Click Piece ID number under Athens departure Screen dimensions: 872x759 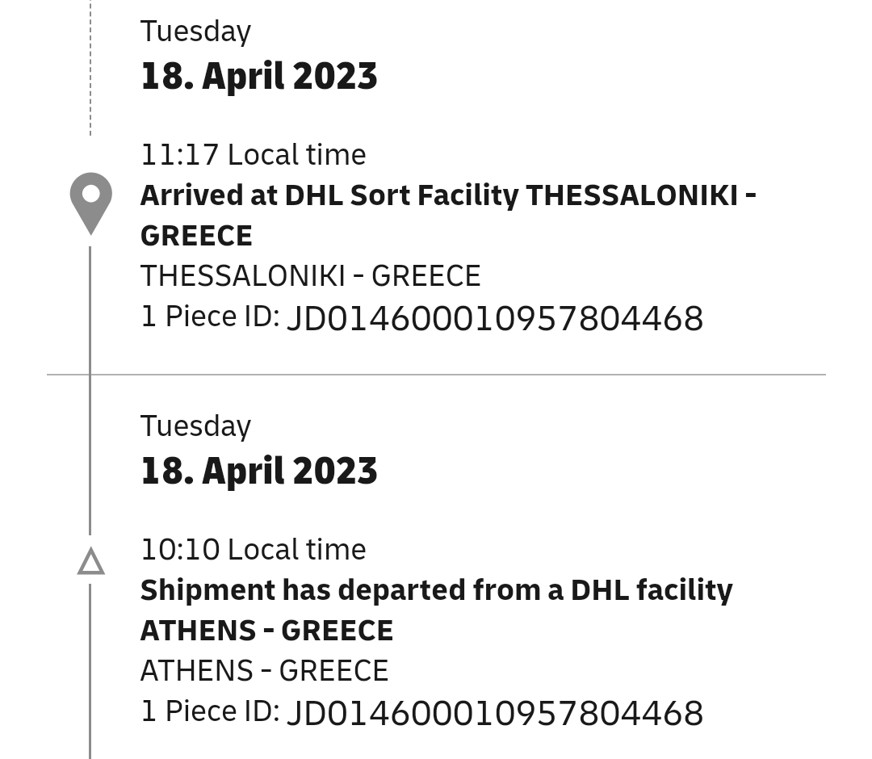[x=495, y=713]
